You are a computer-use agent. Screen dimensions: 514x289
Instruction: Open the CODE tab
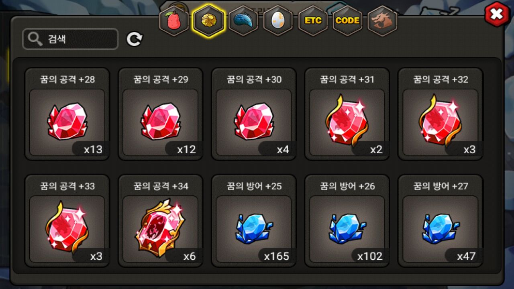[347, 21]
